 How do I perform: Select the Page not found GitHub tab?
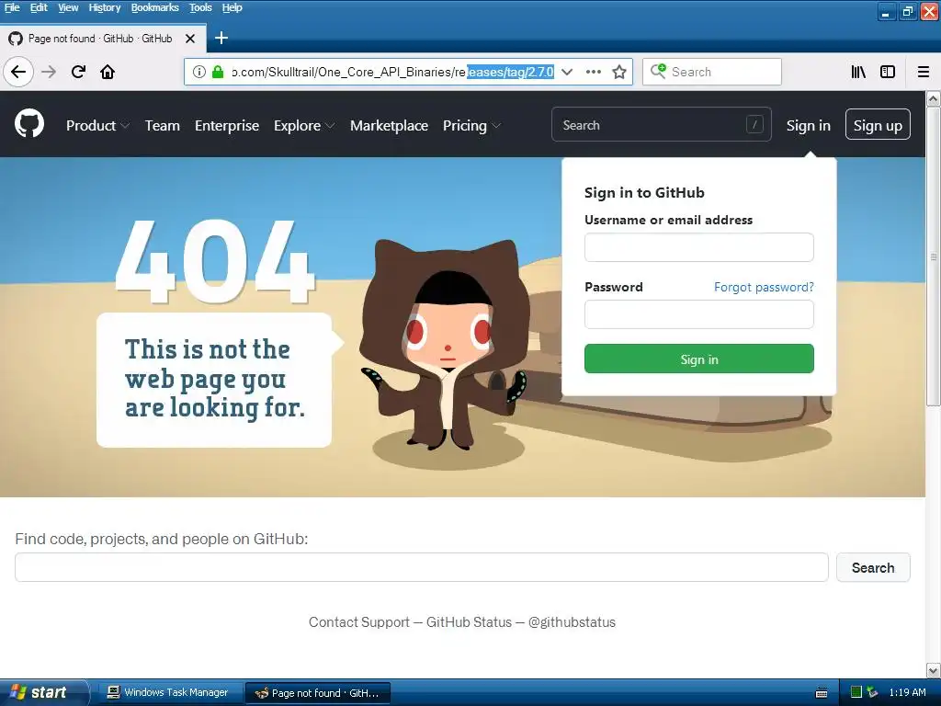103,39
